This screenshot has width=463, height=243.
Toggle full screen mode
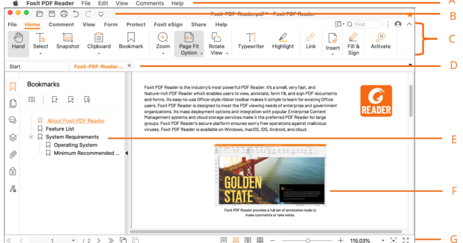[x=405, y=241]
